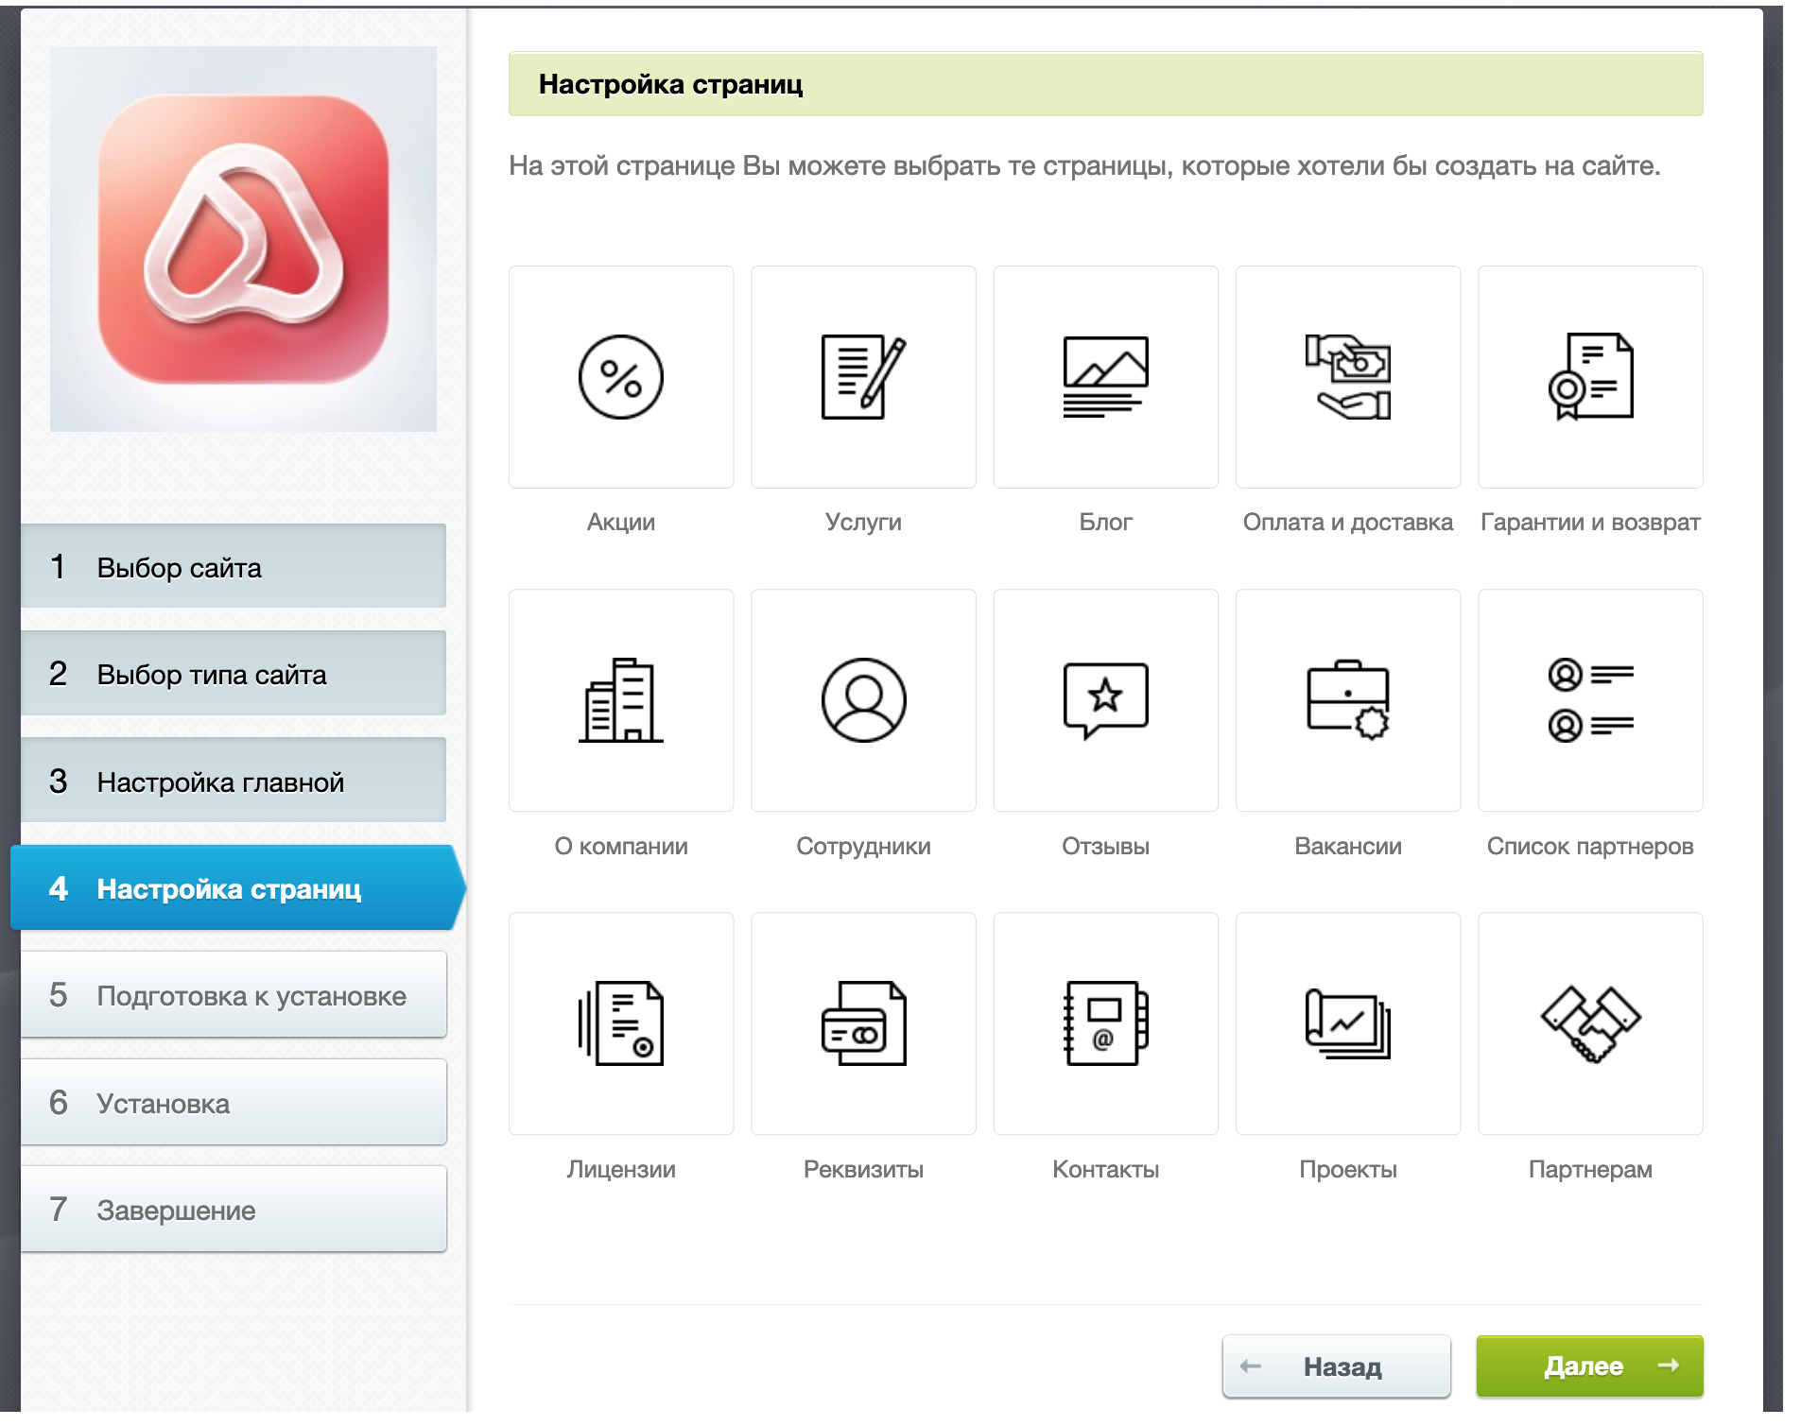The height and width of the screenshot is (1426, 1801).
Task: Select the Проекты chart icon tile
Action: click(1347, 1023)
